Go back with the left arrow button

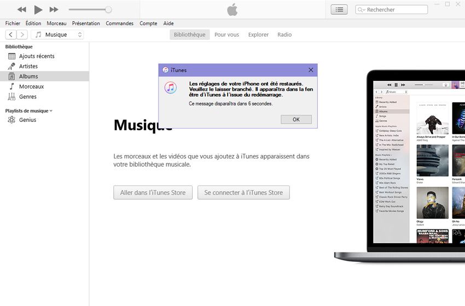10,34
